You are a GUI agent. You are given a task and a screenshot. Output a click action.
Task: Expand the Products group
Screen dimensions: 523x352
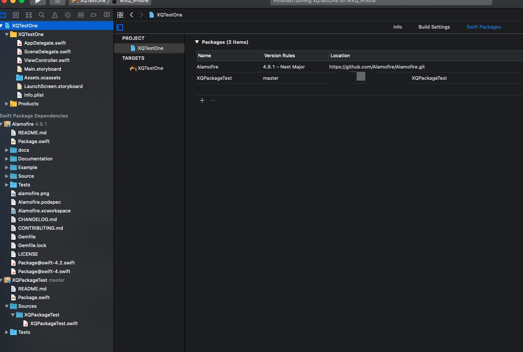pos(6,104)
